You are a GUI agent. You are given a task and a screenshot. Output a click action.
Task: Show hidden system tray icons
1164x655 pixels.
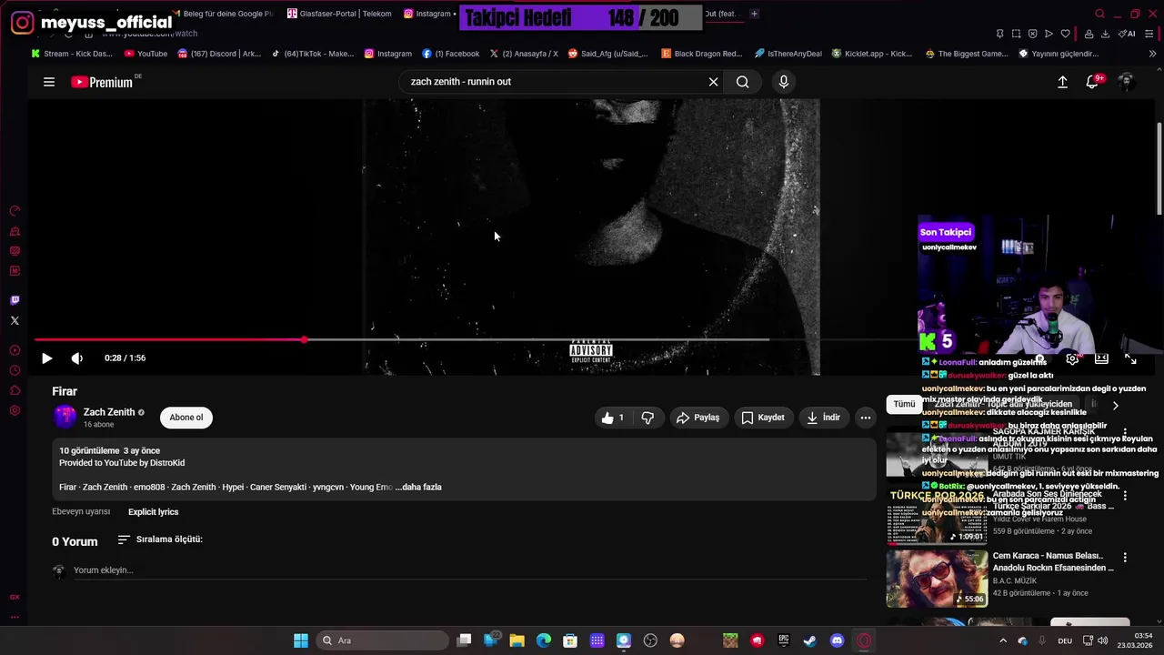click(1003, 640)
